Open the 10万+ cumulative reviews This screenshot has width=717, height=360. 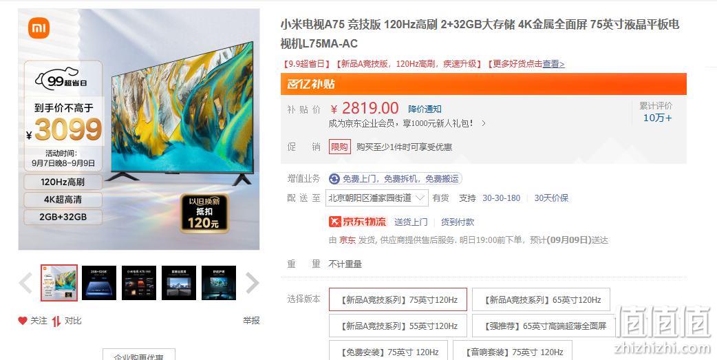(x=657, y=118)
